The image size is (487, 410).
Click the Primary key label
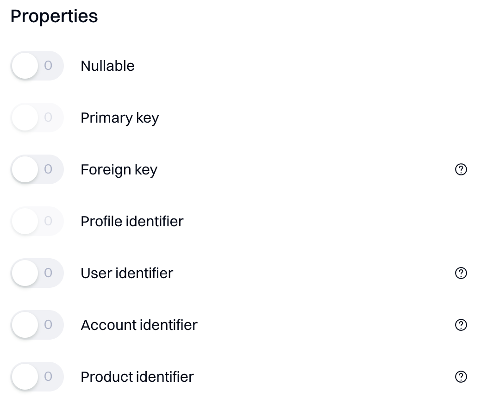119,118
